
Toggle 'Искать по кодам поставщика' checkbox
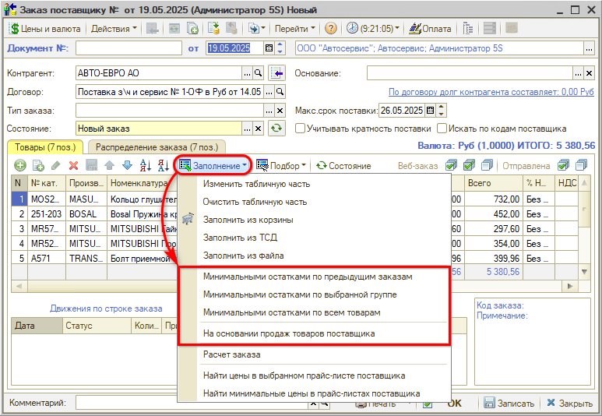[442, 129]
